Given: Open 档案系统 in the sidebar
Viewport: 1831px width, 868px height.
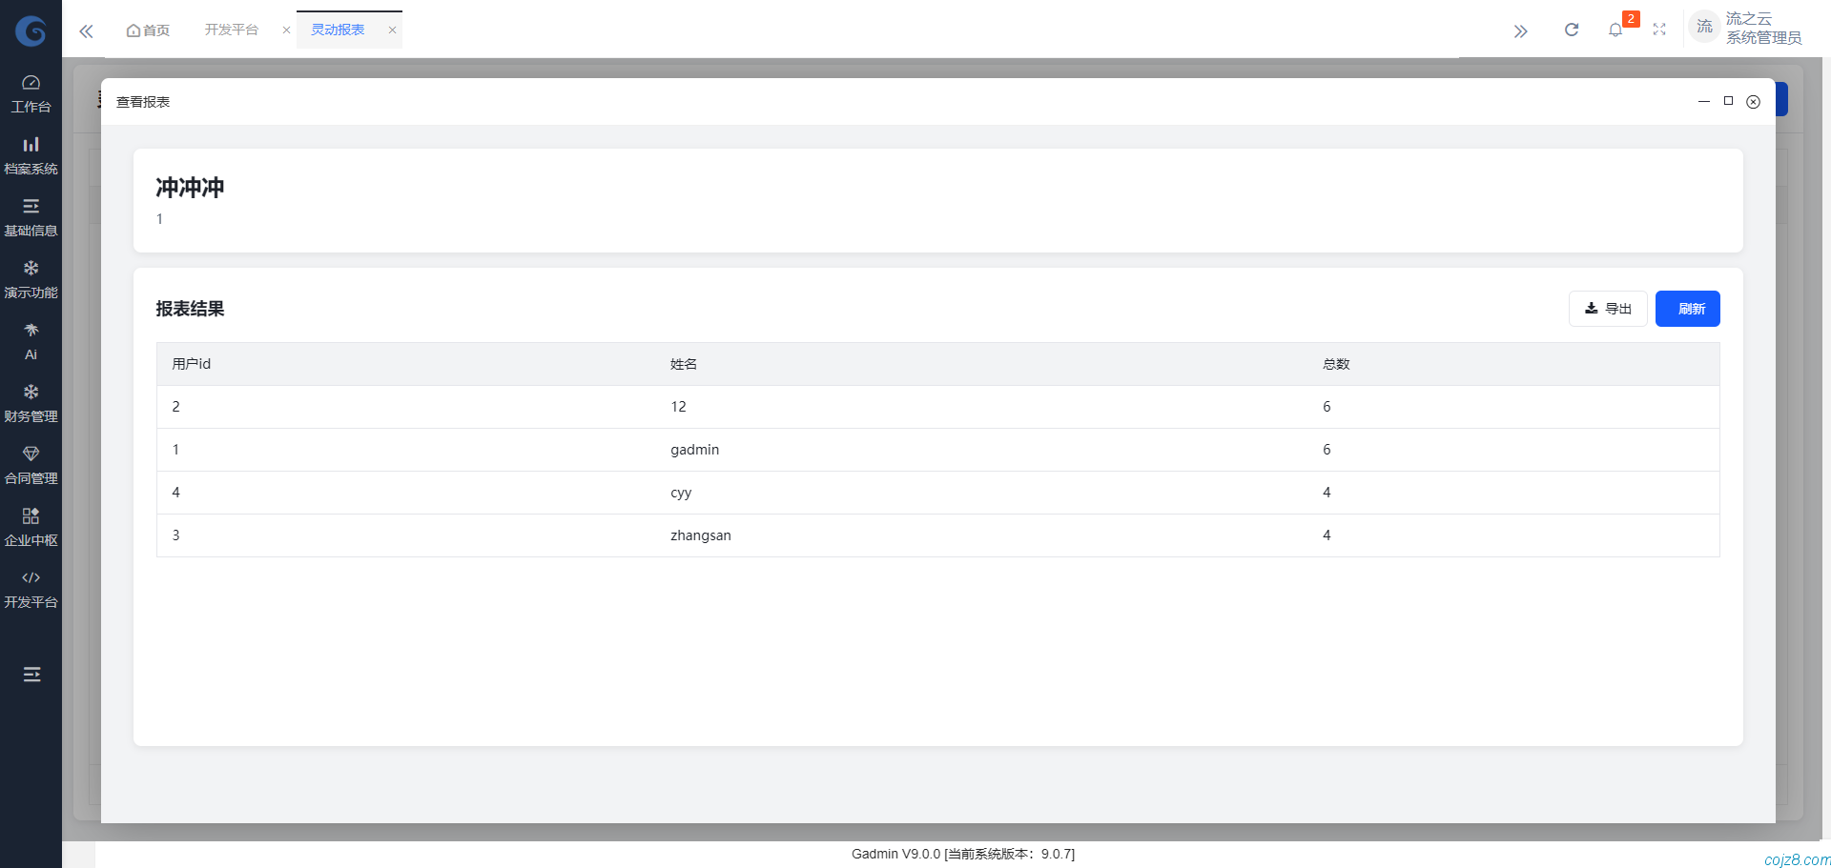Looking at the screenshot, I should click(31, 155).
